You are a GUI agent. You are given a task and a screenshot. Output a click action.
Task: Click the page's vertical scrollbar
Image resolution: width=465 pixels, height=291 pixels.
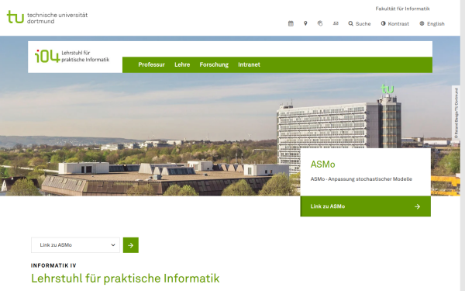pos(463,146)
